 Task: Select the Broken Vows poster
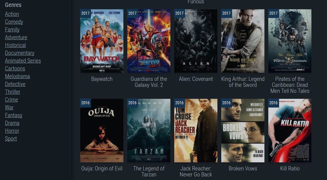(243, 131)
